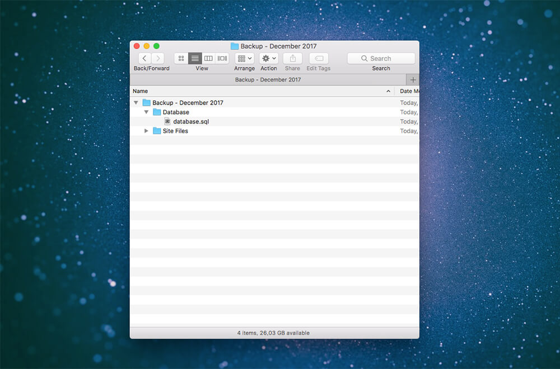Collapse the Backup - December 2017 folder
Viewport: 560px width, 369px height.
point(136,103)
